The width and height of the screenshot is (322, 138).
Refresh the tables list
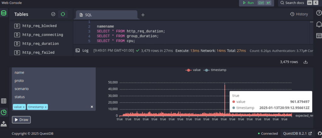tap(63, 14)
